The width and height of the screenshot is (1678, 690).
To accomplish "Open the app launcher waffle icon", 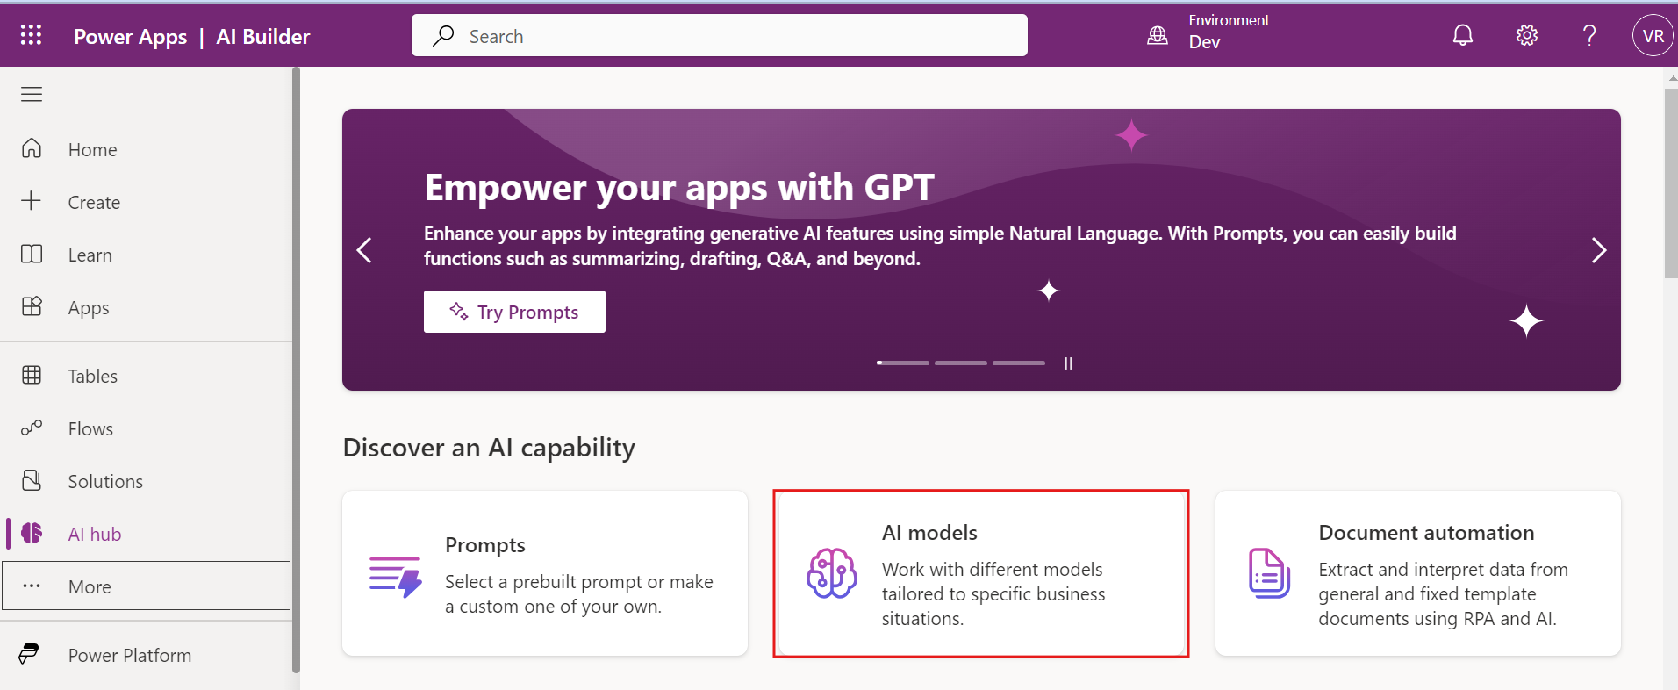I will coord(32,35).
